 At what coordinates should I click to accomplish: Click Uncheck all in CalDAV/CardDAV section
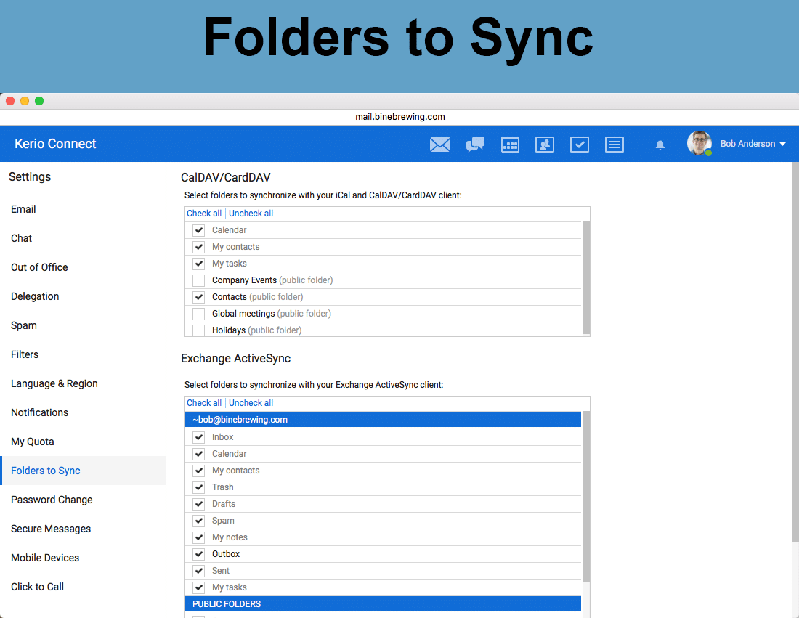(251, 214)
